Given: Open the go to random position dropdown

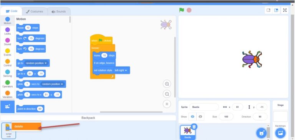Looking at the screenshot, I should pos(36,63).
